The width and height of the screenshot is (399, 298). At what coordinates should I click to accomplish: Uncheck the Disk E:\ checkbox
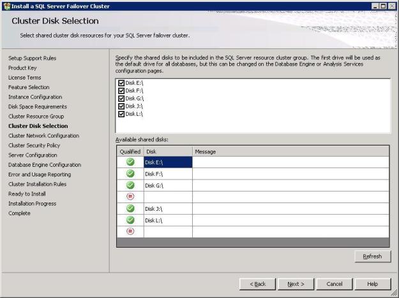coord(121,83)
